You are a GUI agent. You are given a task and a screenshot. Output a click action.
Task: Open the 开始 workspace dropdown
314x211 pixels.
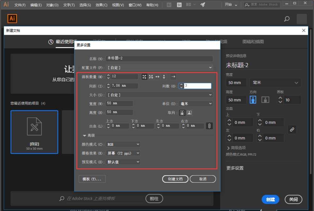pyautogui.click(x=231, y=5)
